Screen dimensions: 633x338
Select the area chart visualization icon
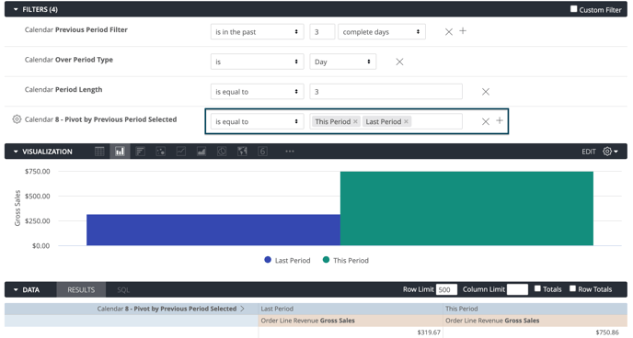(x=201, y=152)
